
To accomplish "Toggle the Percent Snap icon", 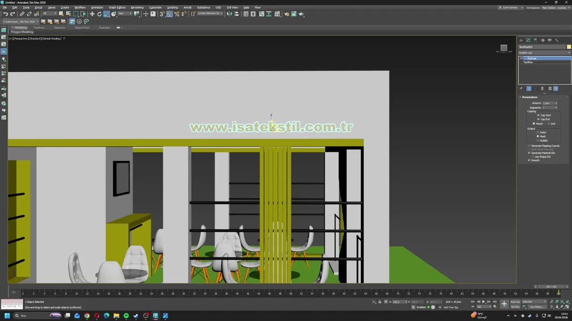I will pyautogui.click(x=177, y=14).
